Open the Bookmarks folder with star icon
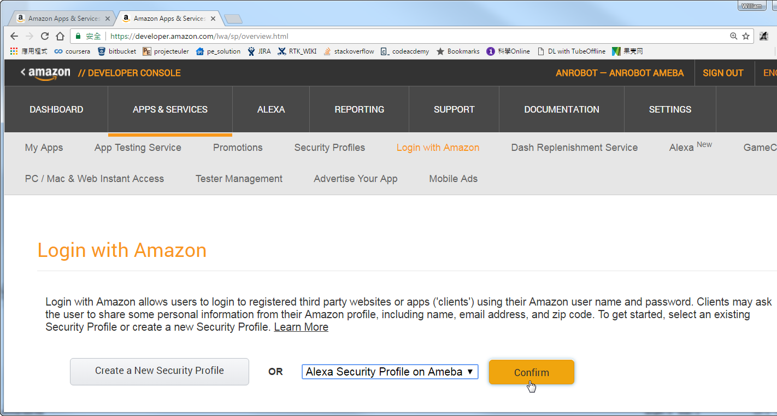The height and width of the screenshot is (416, 777). [457, 51]
